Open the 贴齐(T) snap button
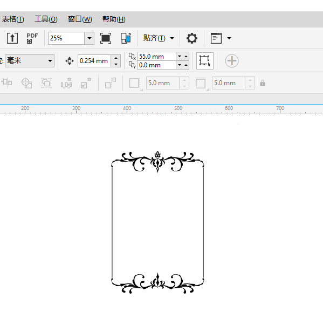323x319 pixels. (x=154, y=38)
